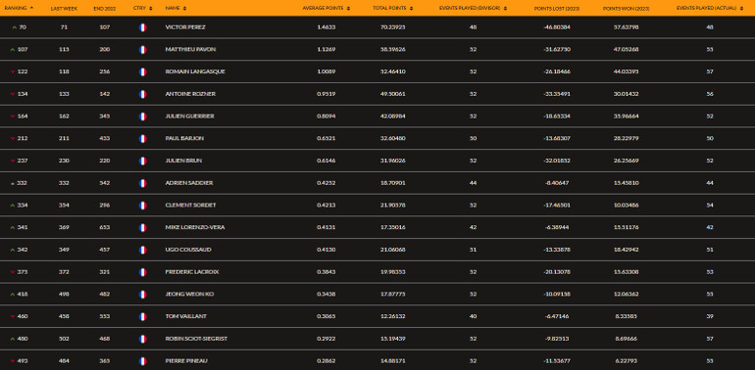The height and width of the screenshot is (370, 755).
Task: Select the Jeong Weon Ko name link
Action: pyautogui.click(x=189, y=294)
